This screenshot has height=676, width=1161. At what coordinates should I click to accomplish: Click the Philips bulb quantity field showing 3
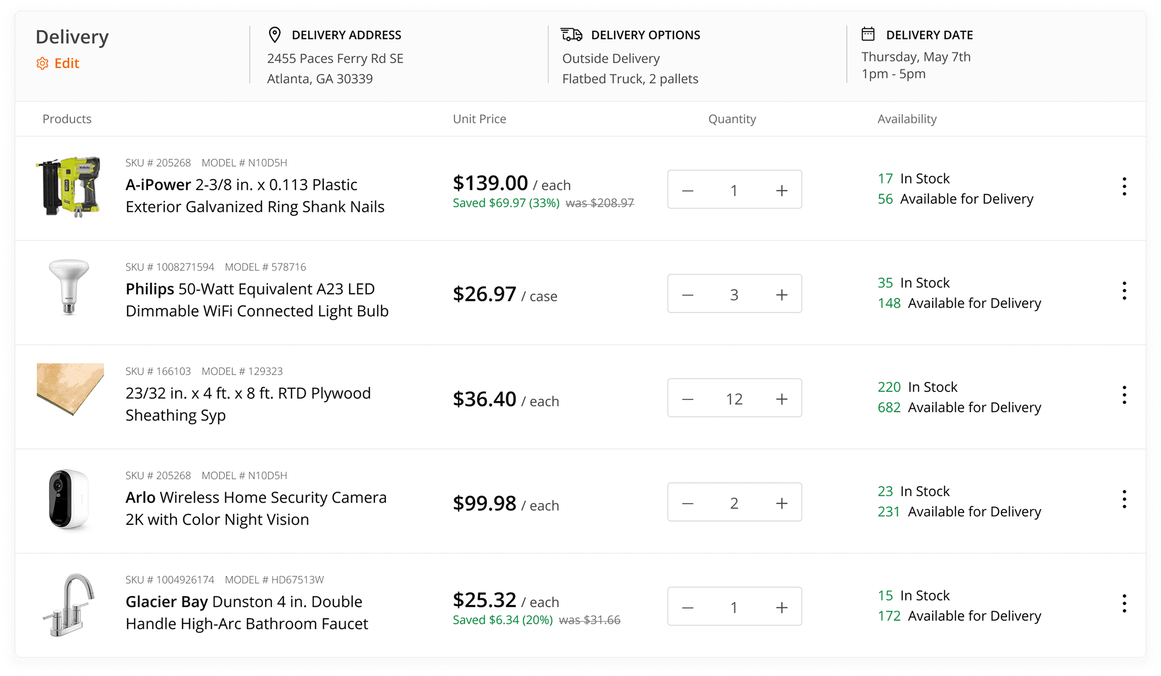734,295
